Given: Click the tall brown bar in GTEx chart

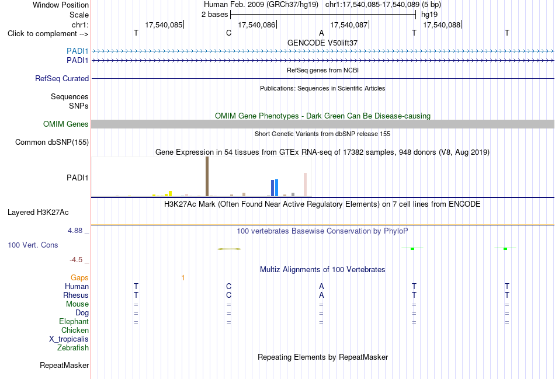Looking at the screenshot, I should tap(207, 176).
